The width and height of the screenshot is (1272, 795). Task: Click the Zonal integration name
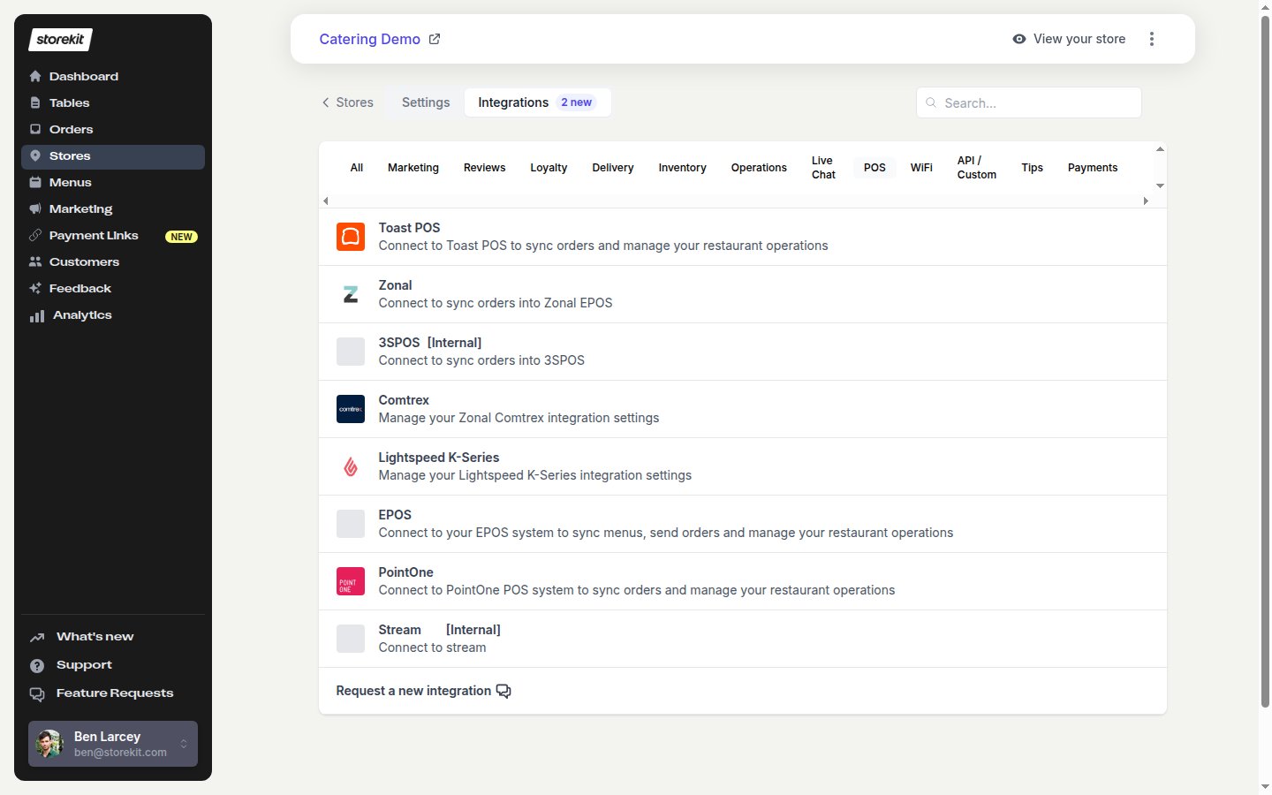[x=396, y=285]
